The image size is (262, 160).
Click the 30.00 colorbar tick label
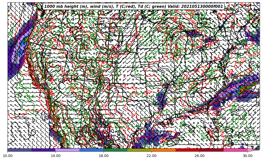[x=248, y=156]
